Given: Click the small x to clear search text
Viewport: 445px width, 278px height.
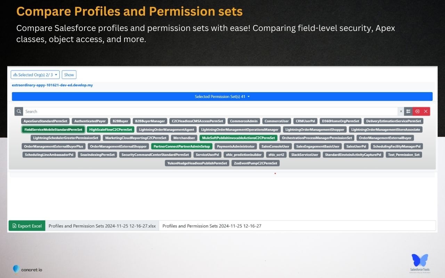Looking at the screenshot, I should click(x=401, y=111).
